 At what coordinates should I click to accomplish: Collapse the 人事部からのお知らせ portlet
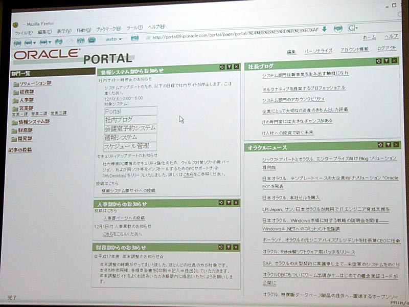click(229, 203)
